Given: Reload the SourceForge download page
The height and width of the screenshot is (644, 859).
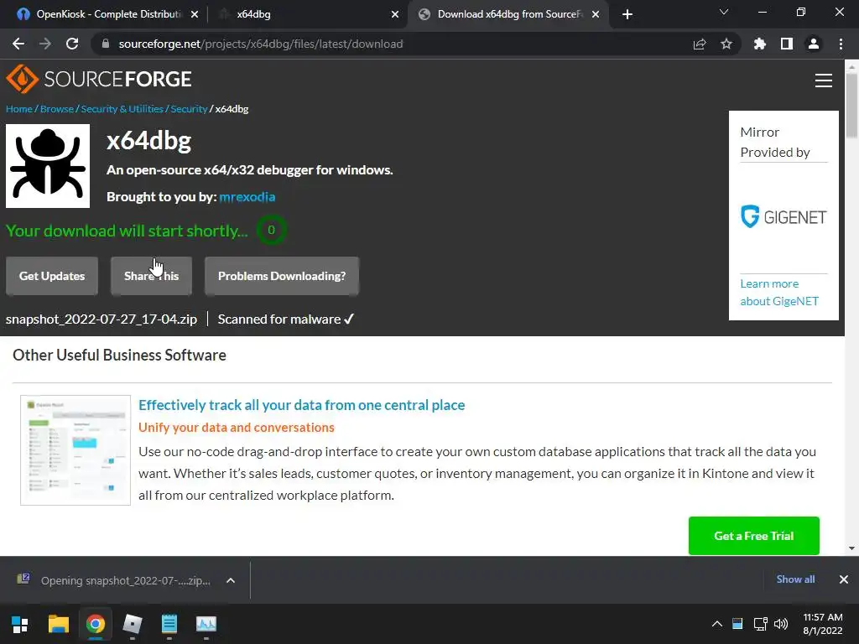Looking at the screenshot, I should [72, 44].
